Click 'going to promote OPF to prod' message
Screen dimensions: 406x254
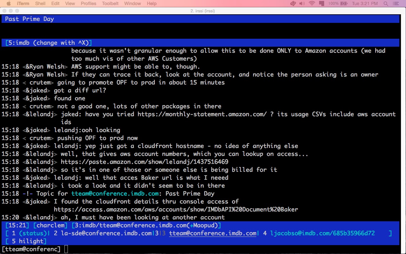point(141,83)
